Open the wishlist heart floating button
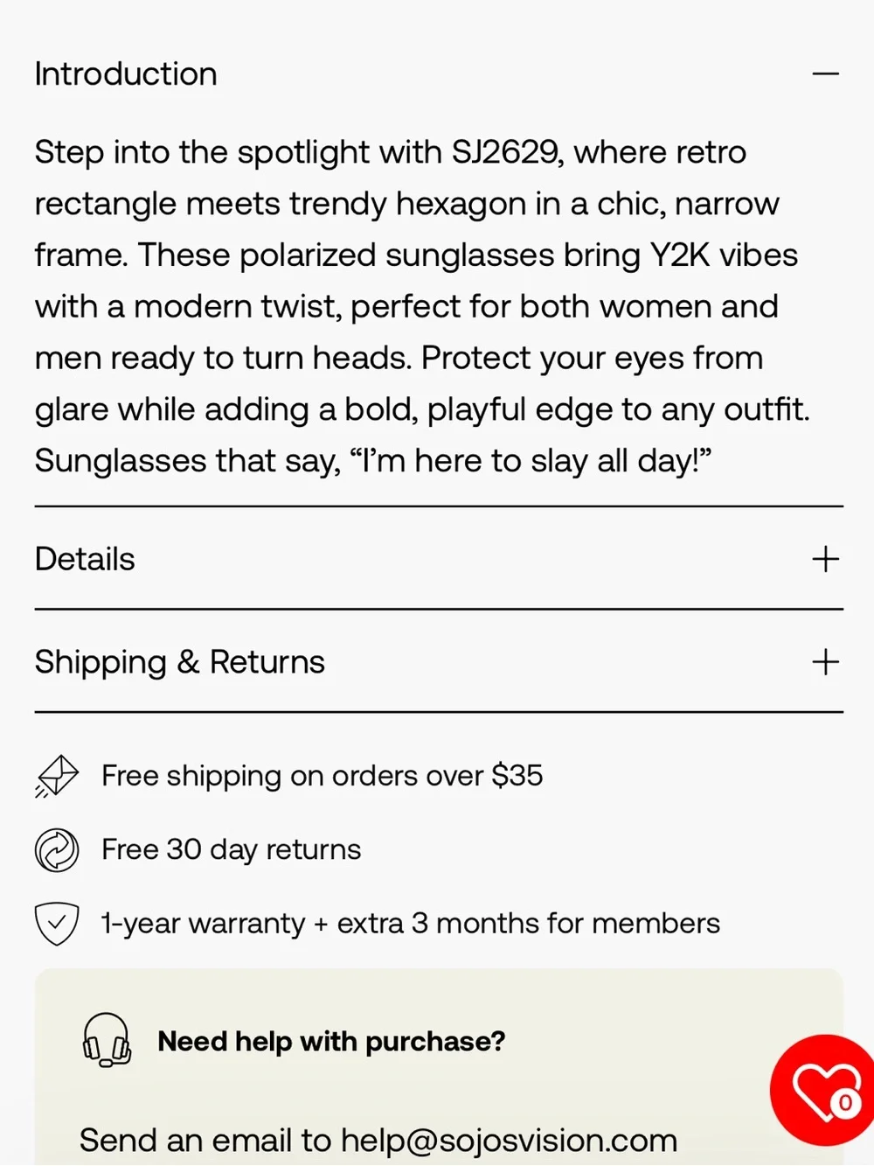This screenshot has width=874, height=1166. (x=823, y=1090)
